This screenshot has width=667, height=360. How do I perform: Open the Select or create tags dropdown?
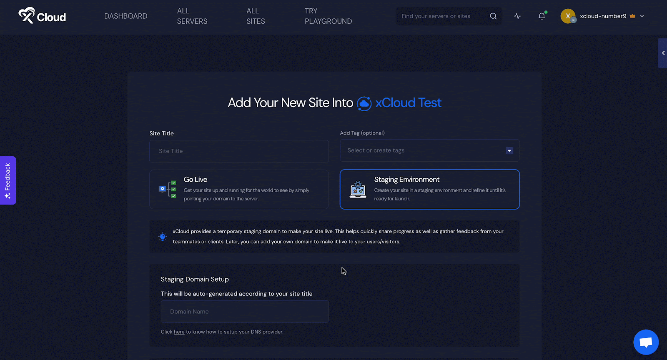click(429, 150)
